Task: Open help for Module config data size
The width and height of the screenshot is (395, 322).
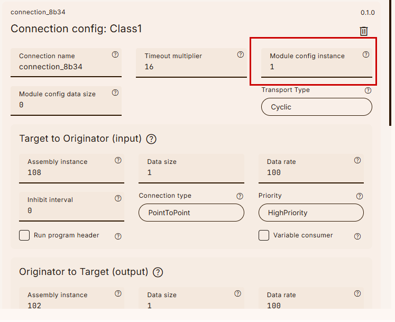Action: (x=115, y=93)
